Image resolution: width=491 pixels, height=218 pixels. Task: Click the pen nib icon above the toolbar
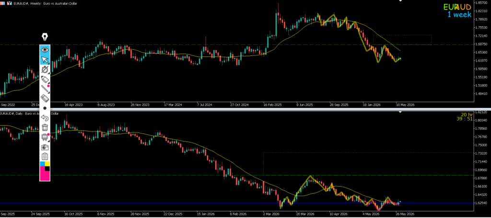point(45,37)
